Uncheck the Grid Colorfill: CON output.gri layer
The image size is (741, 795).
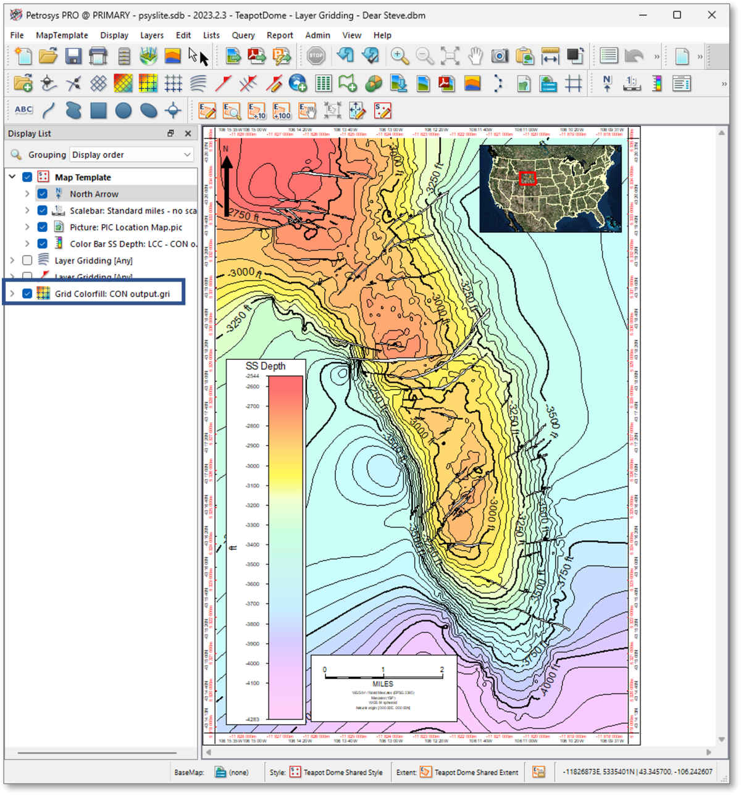[x=27, y=293]
